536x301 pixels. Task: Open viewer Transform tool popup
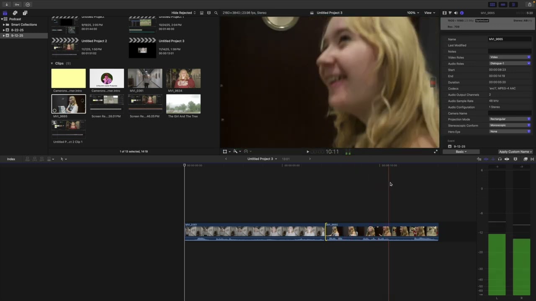[226, 152]
